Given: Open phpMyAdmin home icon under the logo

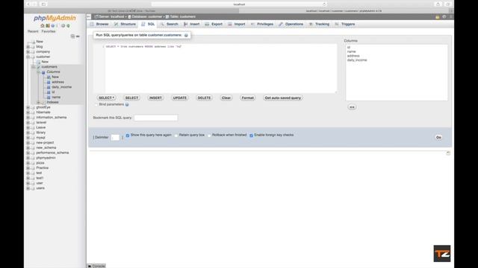Looking at the screenshot, I should click(43, 26).
